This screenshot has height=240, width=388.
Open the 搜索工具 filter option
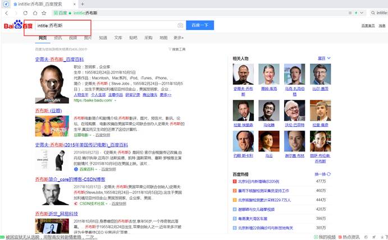coord(177,49)
